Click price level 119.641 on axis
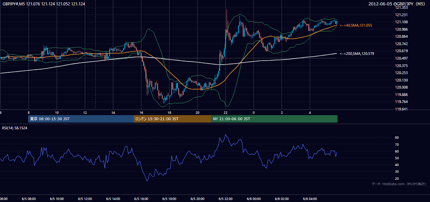Image resolution: width=430 pixels, height=202 pixels. (401, 109)
